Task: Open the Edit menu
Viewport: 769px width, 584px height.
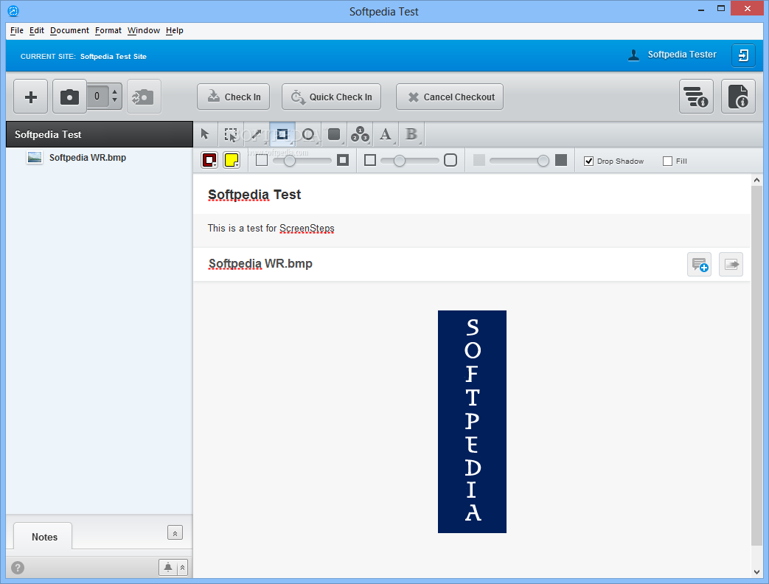Action: [37, 30]
